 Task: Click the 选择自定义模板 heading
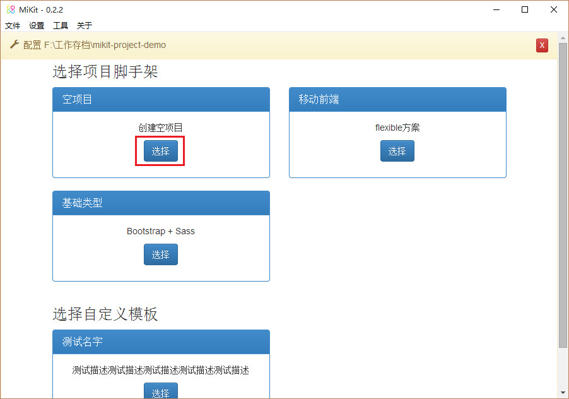pyautogui.click(x=105, y=314)
